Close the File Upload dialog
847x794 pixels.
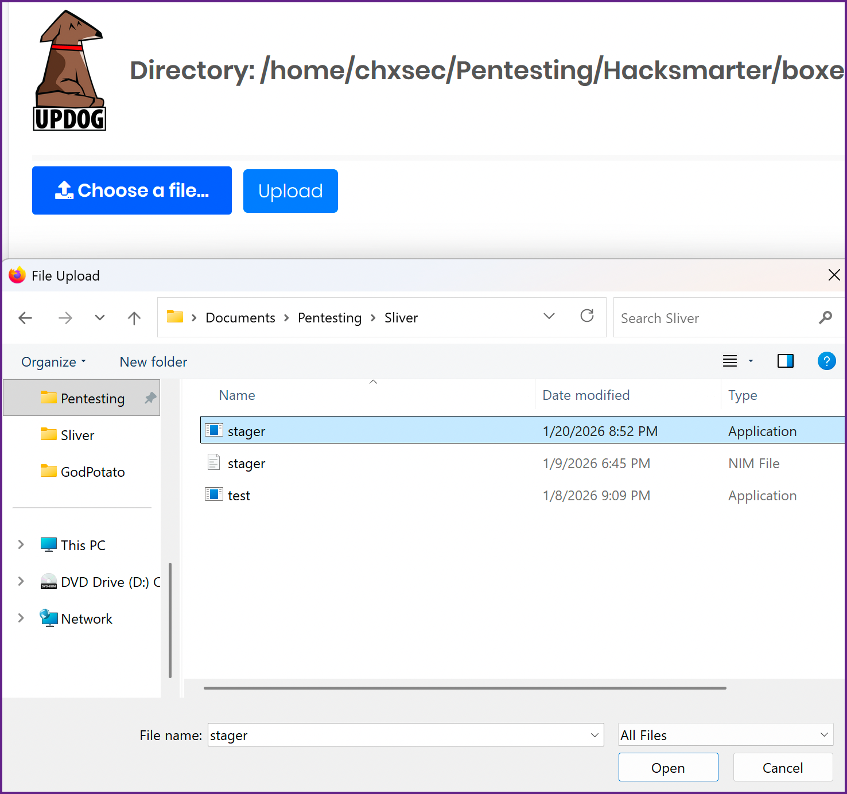point(834,275)
